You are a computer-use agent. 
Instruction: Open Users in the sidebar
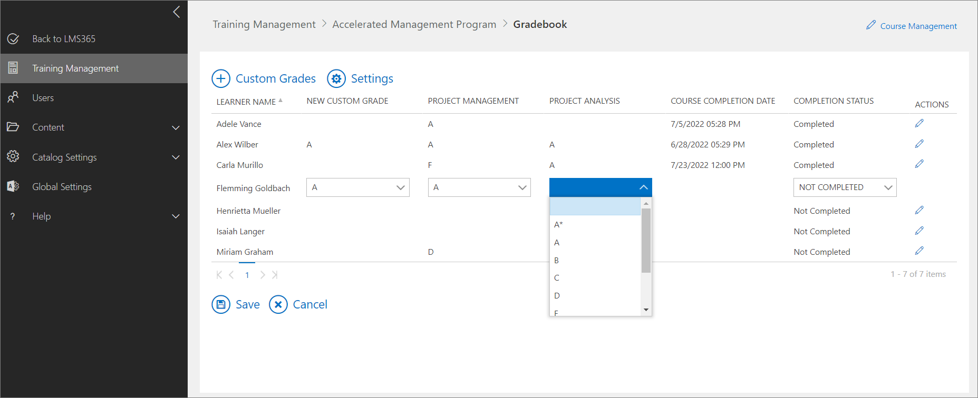(43, 98)
